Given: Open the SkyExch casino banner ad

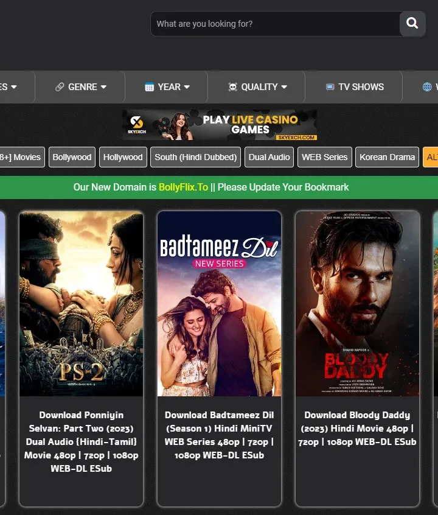Looking at the screenshot, I should (220, 125).
